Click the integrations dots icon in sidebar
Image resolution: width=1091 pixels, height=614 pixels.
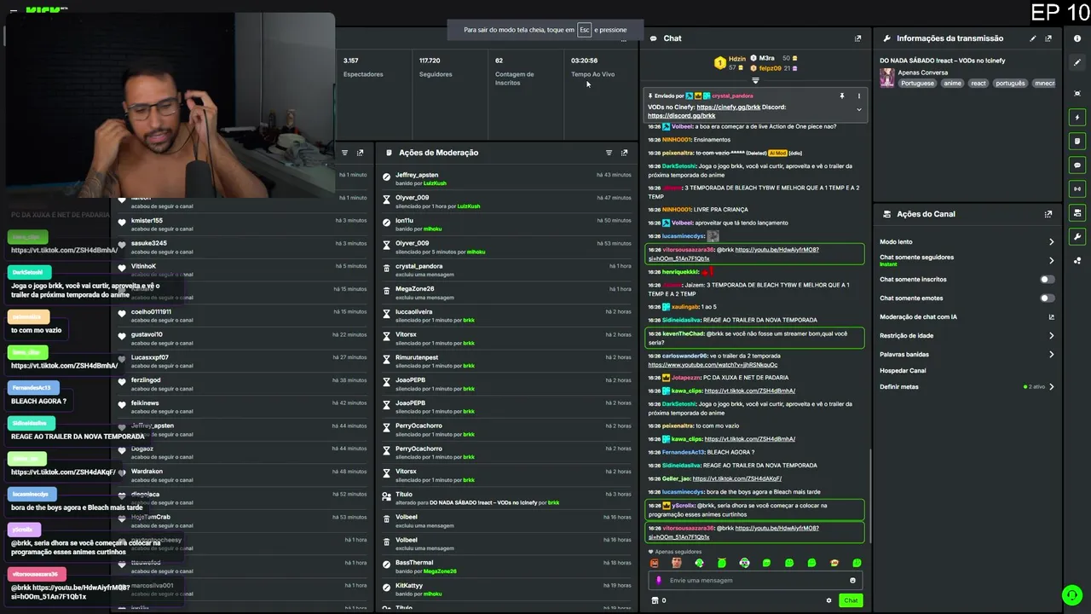(x=1077, y=260)
